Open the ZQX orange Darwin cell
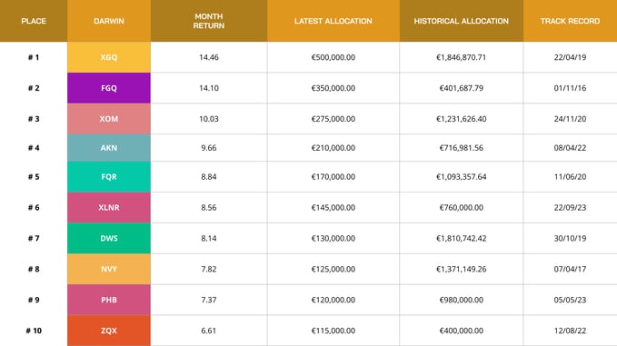 coord(109,331)
